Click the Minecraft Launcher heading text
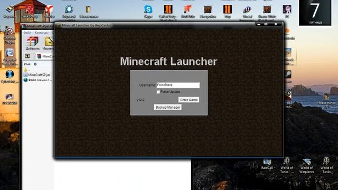 168,61
